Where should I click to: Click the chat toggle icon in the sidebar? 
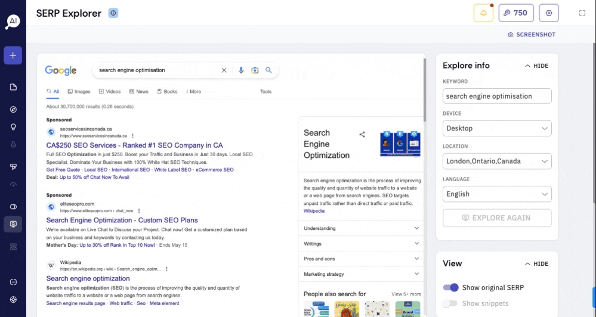(x=13, y=207)
